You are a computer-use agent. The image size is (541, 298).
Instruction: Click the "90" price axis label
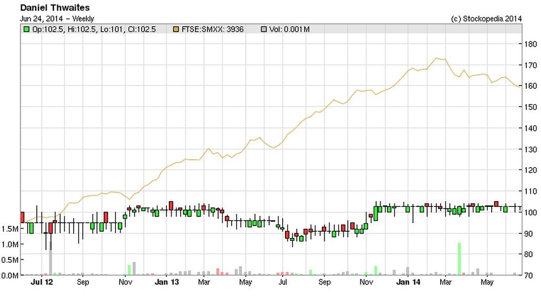click(x=529, y=233)
